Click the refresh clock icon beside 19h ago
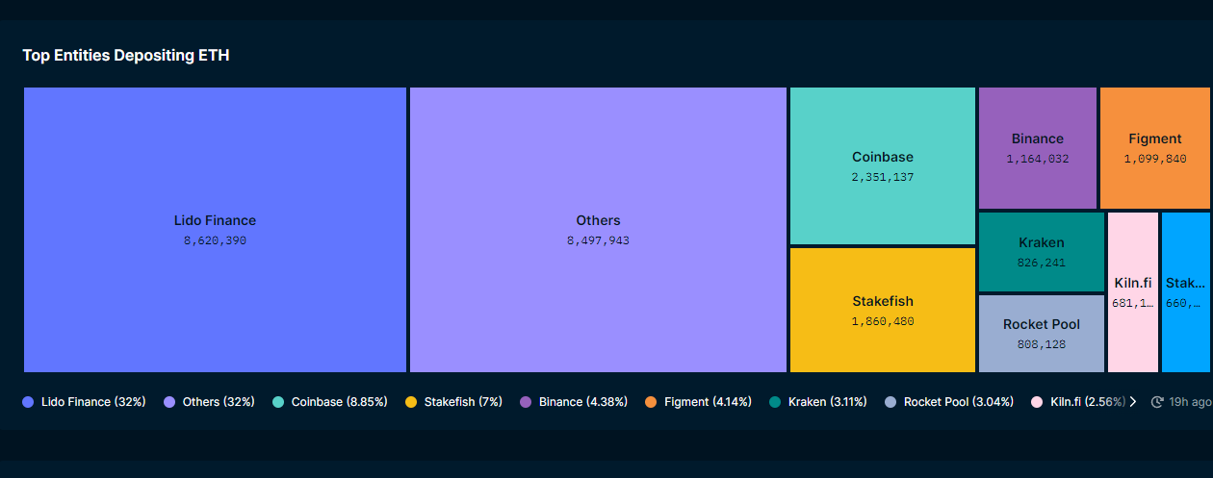 point(1157,402)
